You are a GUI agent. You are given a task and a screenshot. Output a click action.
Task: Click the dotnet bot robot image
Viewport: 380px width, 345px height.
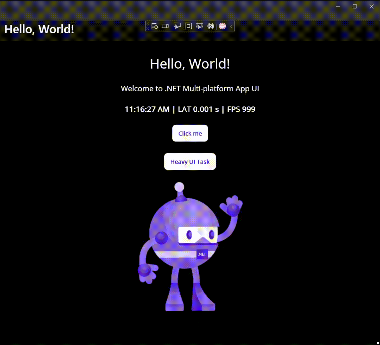190,246
